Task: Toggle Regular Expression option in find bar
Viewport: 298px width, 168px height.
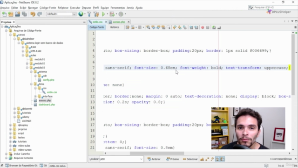Action: 212,159
